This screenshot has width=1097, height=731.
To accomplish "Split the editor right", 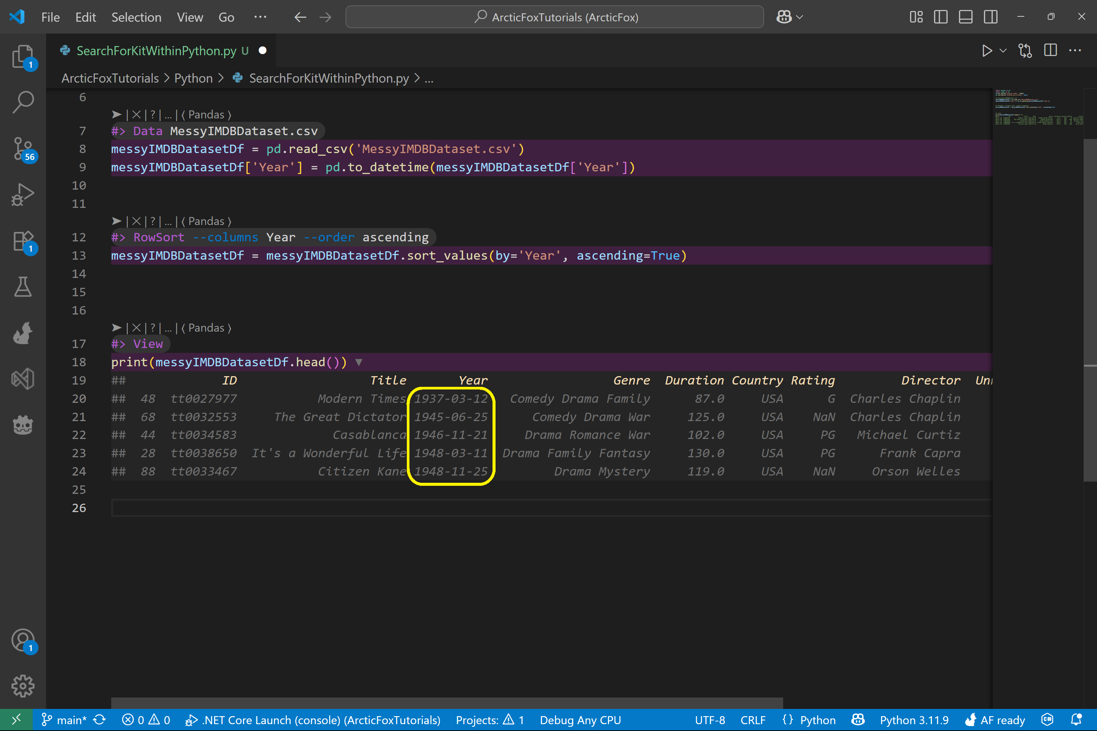I will point(1051,50).
